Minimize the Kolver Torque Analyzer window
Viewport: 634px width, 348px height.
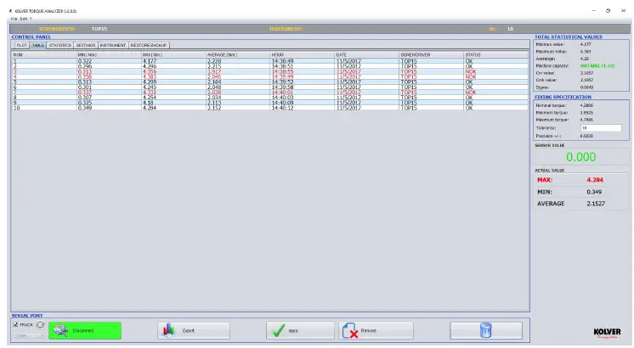[593, 11]
